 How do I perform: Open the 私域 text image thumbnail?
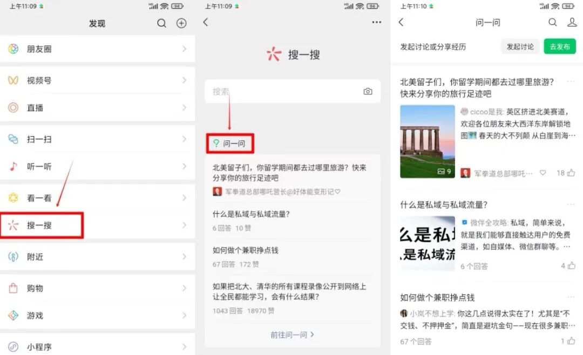[427, 243]
